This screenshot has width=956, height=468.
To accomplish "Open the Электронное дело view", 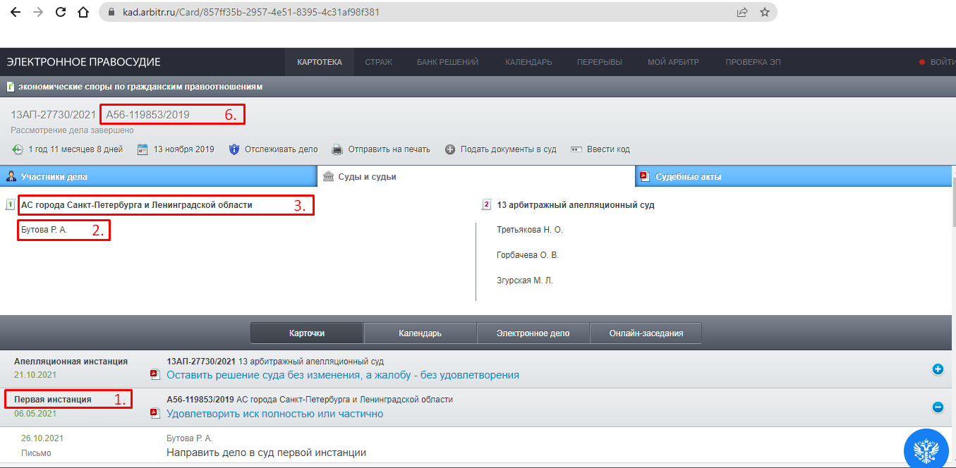I will click(x=533, y=333).
